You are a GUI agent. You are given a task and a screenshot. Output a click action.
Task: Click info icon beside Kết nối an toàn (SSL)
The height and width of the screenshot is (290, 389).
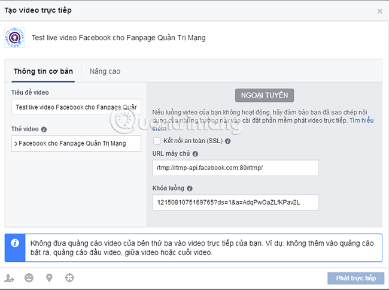tap(227, 141)
